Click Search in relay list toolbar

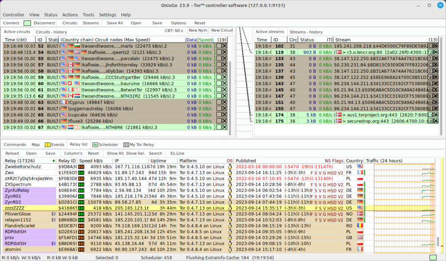click(155, 153)
